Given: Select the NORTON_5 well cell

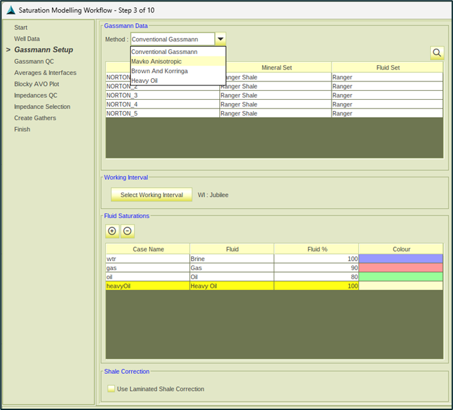Looking at the screenshot, I should coord(162,114).
